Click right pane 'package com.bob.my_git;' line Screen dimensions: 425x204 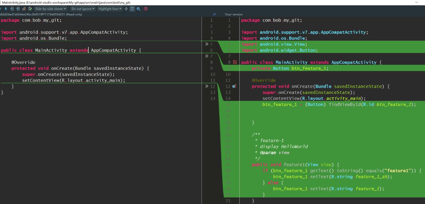click(x=272, y=20)
